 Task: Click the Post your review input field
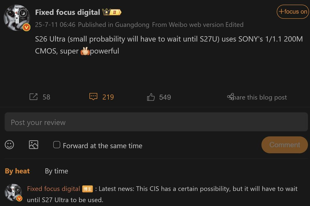(x=156, y=122)
